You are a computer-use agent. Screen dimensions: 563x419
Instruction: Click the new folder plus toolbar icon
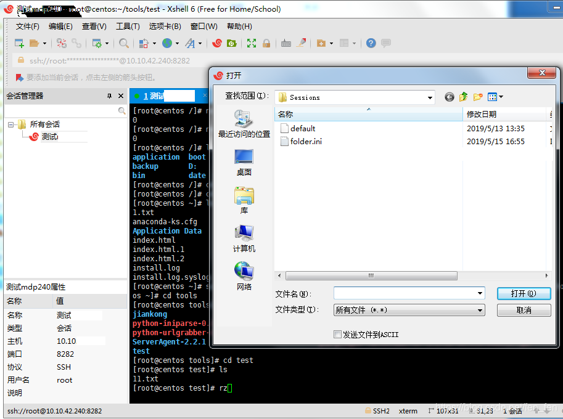tap(321, 43)
